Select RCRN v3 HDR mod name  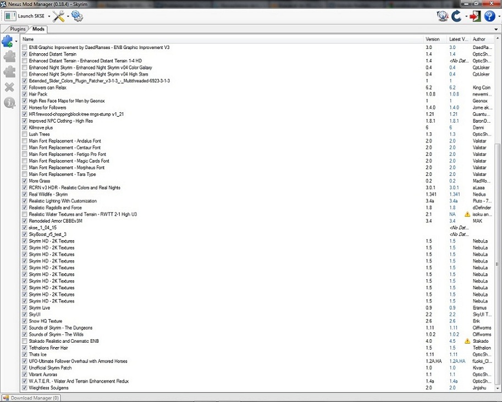tap(75, 188)
